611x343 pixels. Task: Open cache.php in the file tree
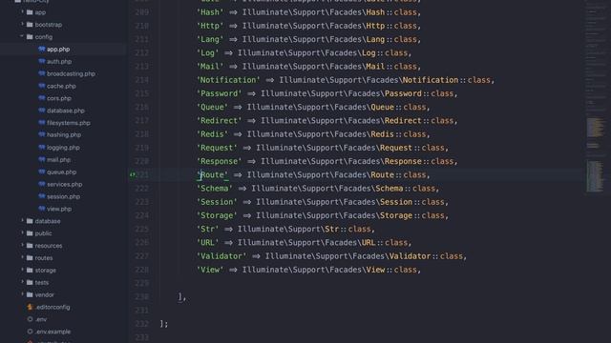[61, 86]
